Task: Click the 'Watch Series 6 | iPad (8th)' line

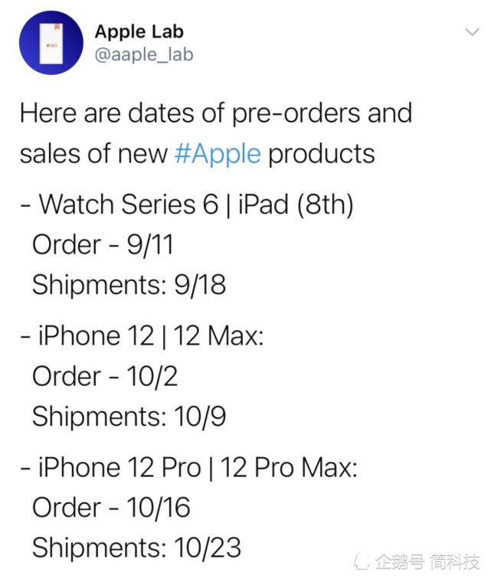Action: (x=188, y=204)
